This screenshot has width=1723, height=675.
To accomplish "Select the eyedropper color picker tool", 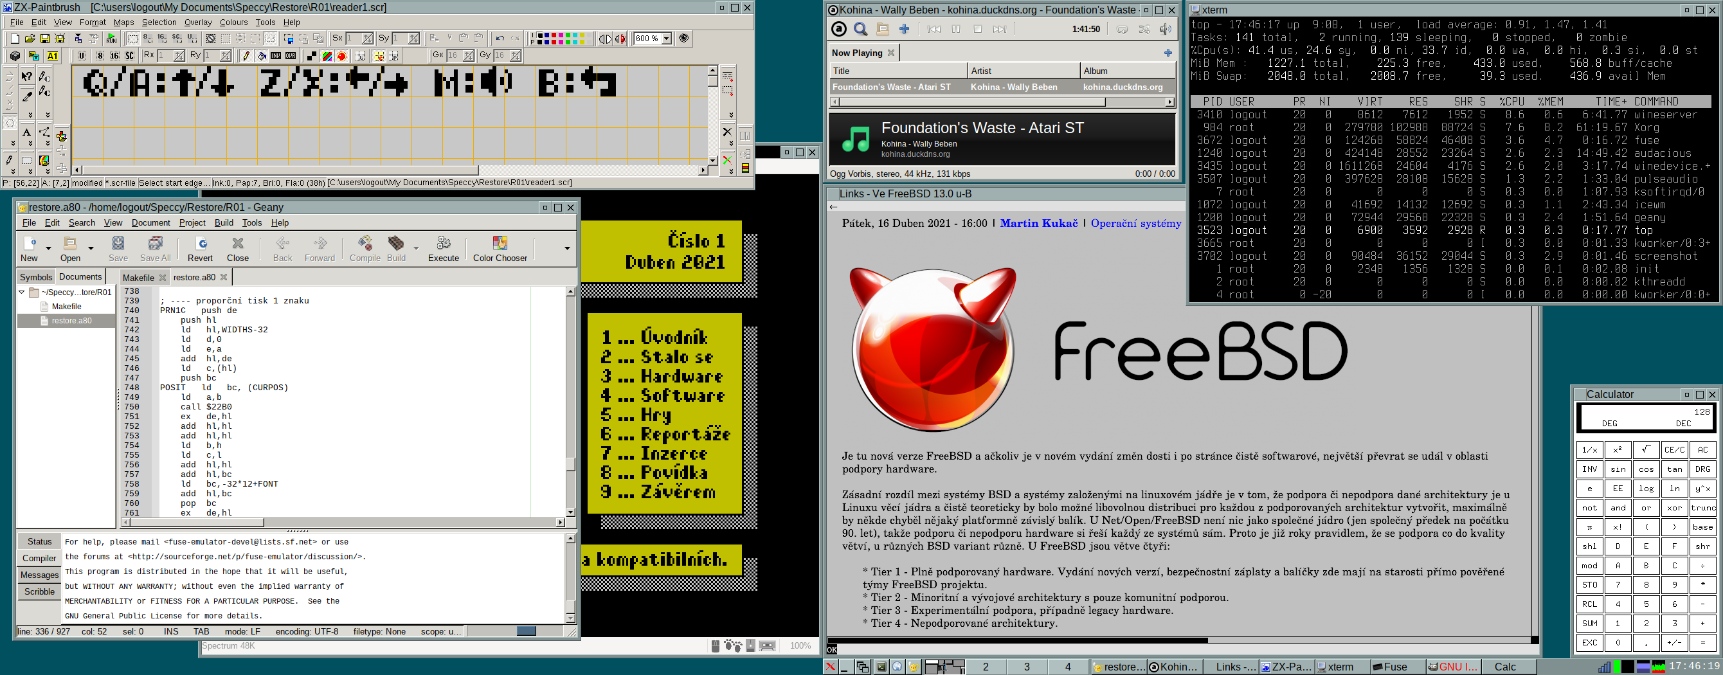I will [27, 96].
